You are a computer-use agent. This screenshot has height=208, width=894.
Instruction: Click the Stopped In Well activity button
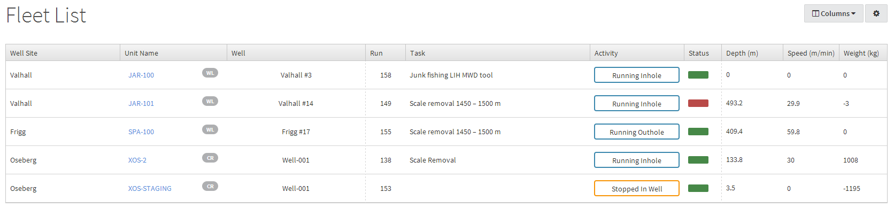637,188
